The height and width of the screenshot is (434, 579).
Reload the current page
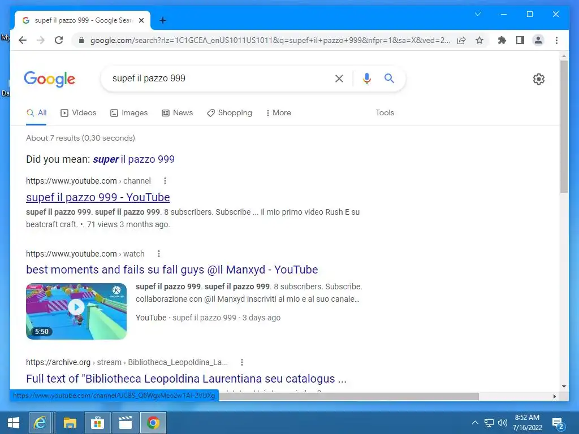(59, 40)
